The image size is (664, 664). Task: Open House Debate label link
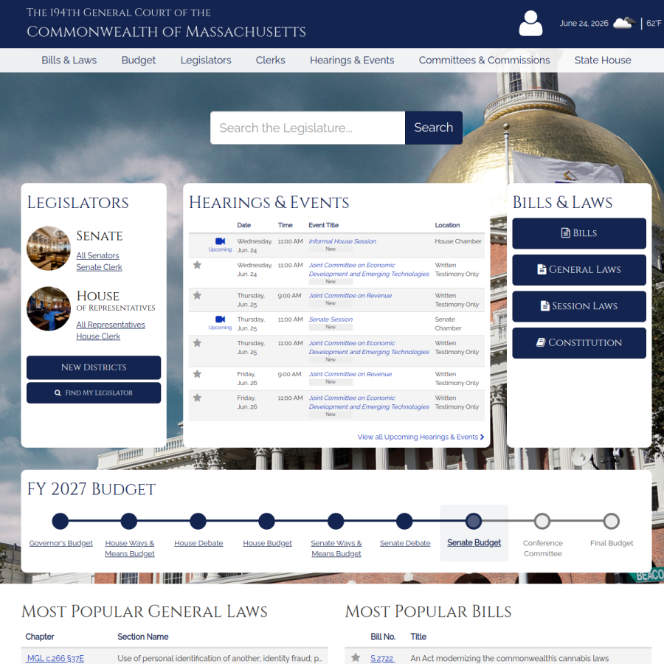tap(198, 543)
